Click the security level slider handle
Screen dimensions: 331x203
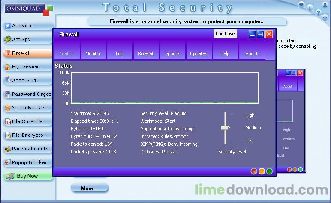225,128
